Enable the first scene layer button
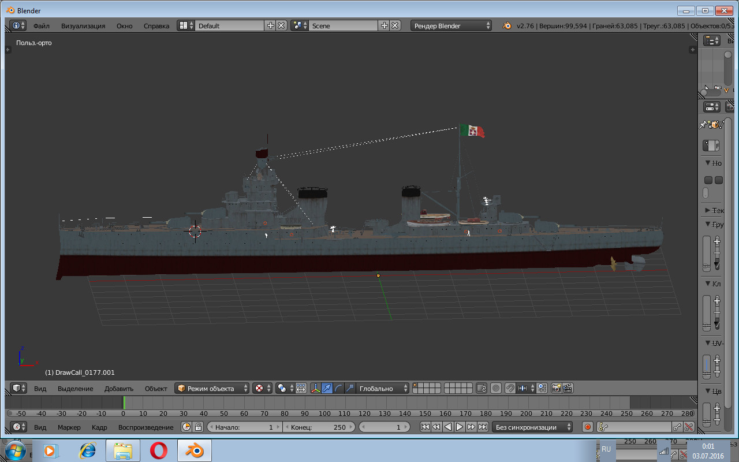Viewport: 739px width, 462px height. [416, 385]
